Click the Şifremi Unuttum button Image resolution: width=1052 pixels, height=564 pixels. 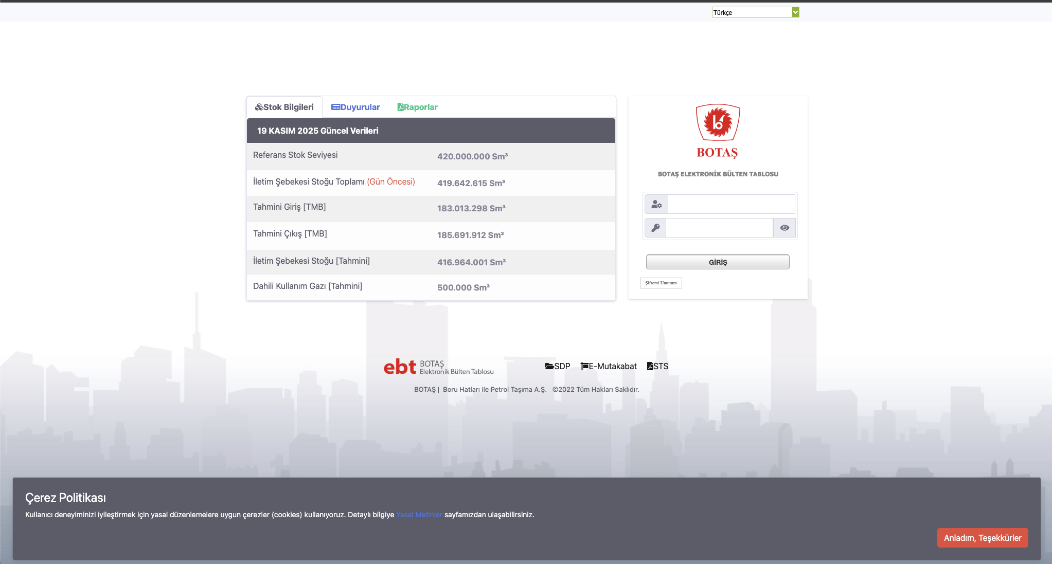661,283
